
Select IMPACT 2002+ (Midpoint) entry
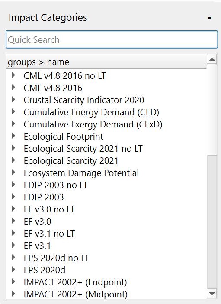click(x=76, y=294)
